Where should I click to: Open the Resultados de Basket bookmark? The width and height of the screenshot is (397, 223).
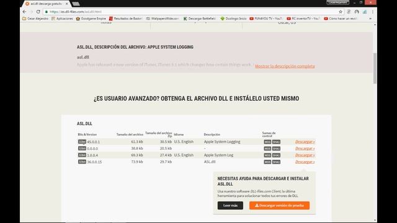coord(125,19)
